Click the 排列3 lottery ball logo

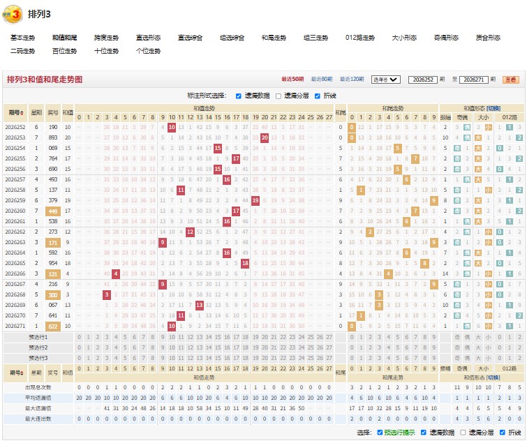pos(12,14)
